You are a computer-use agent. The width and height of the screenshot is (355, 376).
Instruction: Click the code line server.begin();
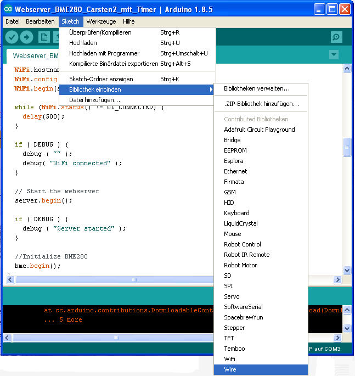[43, 200]
